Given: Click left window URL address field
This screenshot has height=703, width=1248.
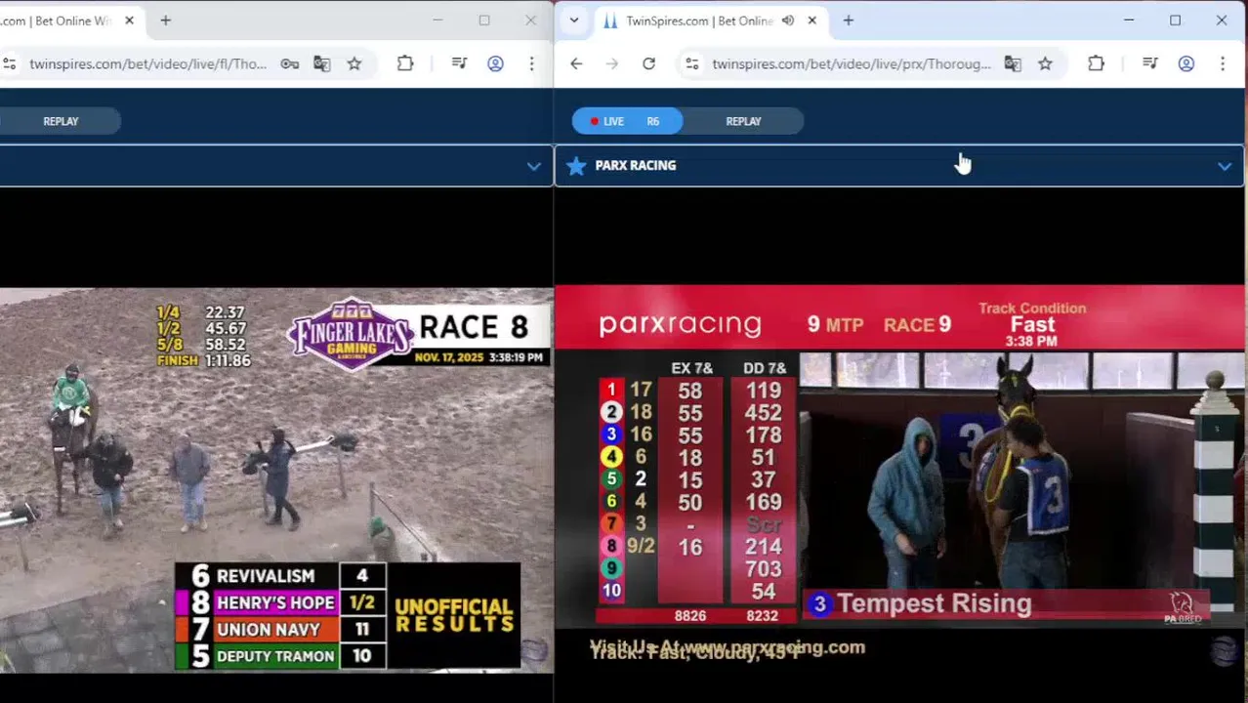Looking at the screenshot, I should click(x=148, y=63).
